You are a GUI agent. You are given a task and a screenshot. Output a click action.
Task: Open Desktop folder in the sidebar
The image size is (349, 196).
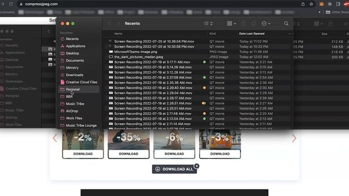point(73,53)
